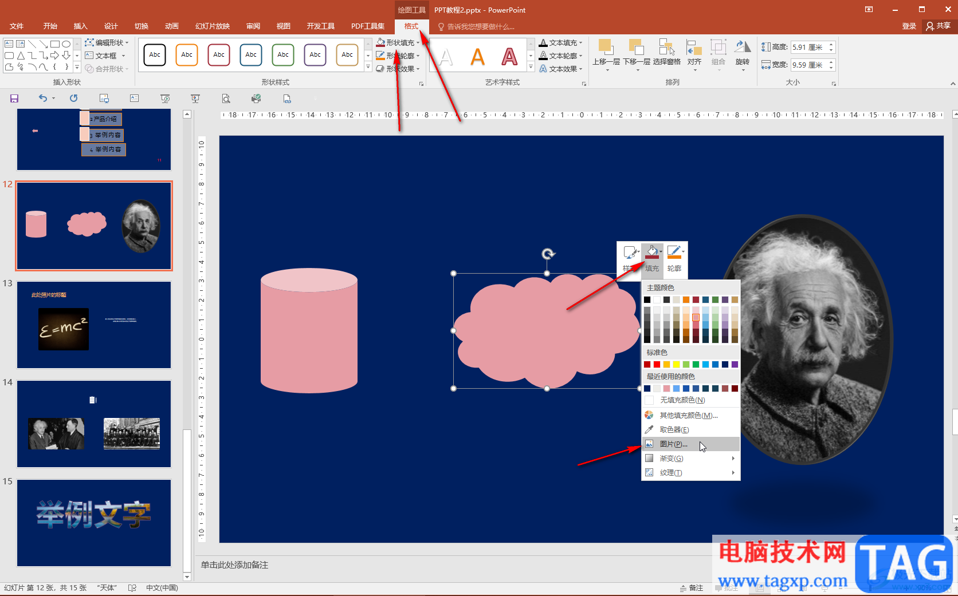The image size is (958, 596).
Task: Toggle the Notes (备注) pane in status bar
Action: pyautogui.click(x=692, y=588)
